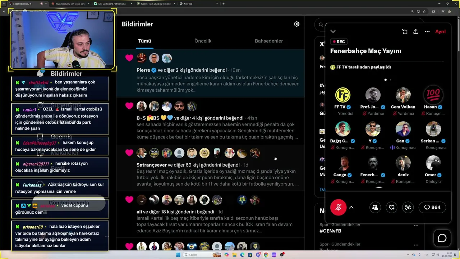The image size is (460, 259).
Task: Open the 864 comments in the space
Action: (432, 207)
